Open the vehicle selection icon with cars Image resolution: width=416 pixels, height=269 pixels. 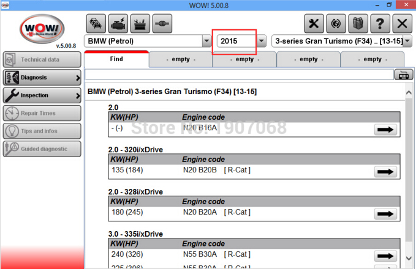pos(96,24)
